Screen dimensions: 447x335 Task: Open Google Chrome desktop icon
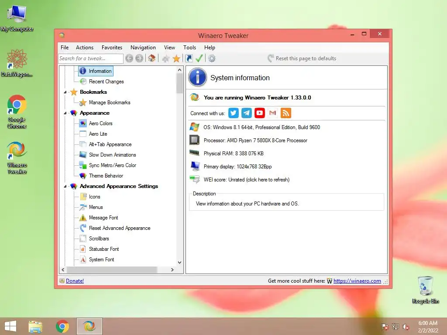pos(17,112)
